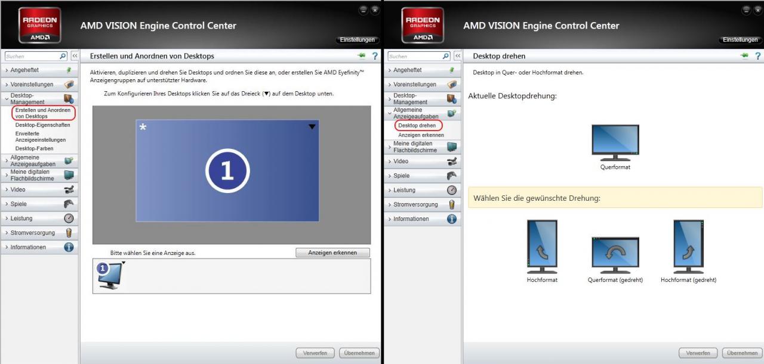Focus the Suchen field in left window
764x364 pixels.
pos(32,56)
